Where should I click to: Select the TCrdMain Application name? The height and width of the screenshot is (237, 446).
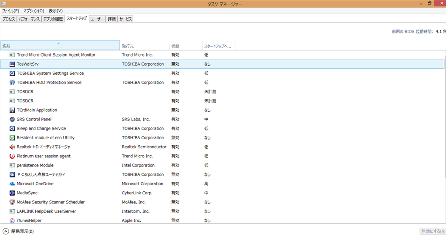pyautogui.click(x=37, y=110)
